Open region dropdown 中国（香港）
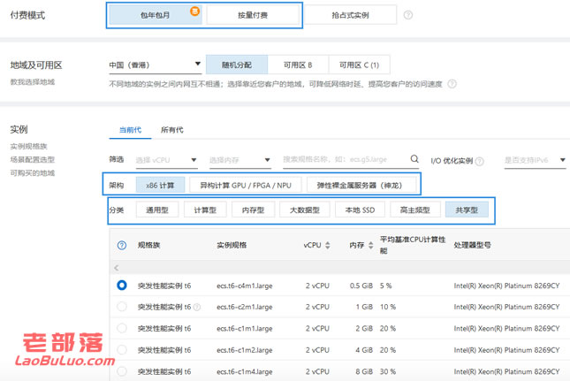570x381 pixels. (155, 65)
